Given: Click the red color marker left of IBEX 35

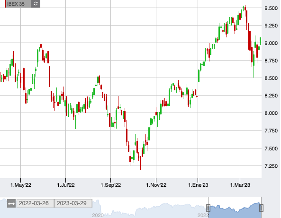Looking at the screenshot, I should 5,4.
